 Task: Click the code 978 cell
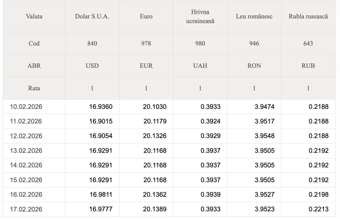pyautogui.click(x=146, y=43)
